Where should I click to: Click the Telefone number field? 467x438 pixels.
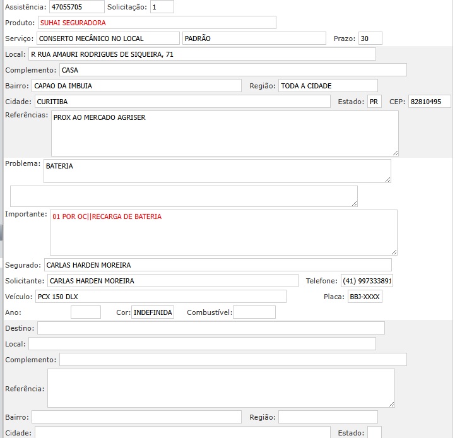coord(366,281)
